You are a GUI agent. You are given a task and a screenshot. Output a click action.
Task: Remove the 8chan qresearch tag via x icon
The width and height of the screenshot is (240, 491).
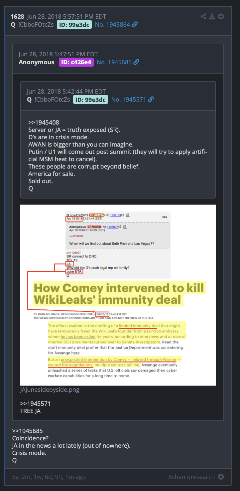click(x=221, y=477)
